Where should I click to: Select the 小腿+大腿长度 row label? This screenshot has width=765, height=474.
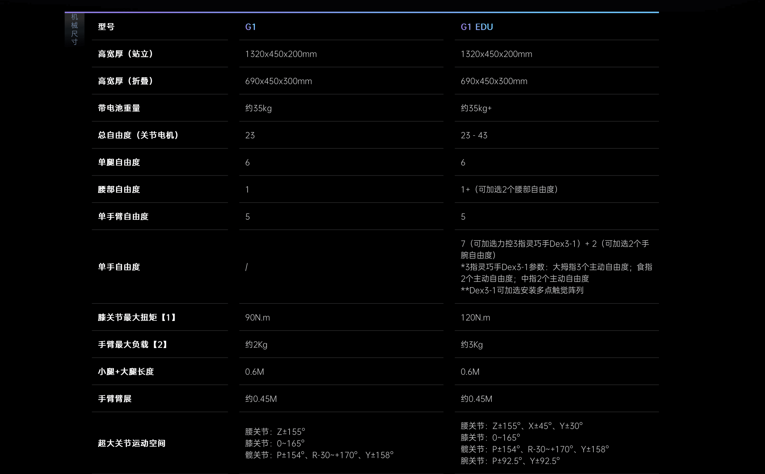coord(126,371)
